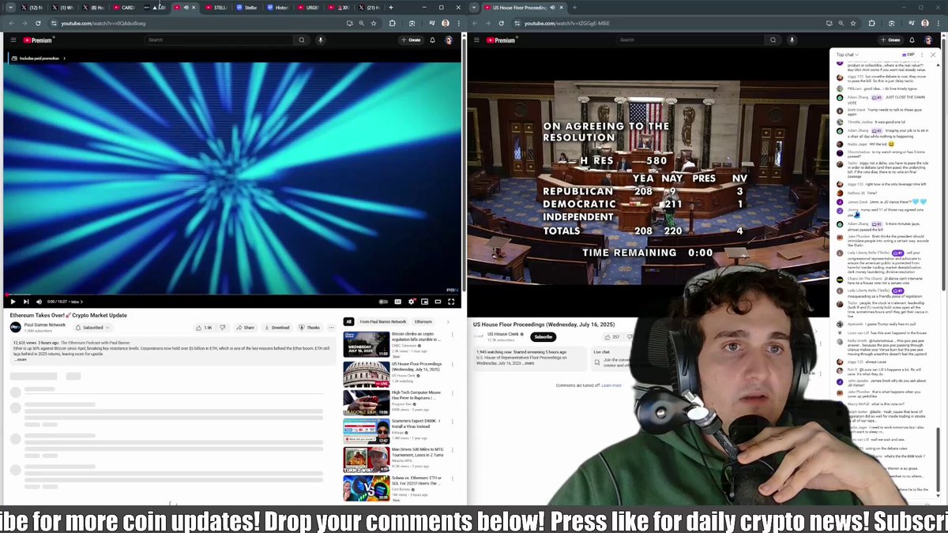
Task: Mute the left YouTube player volume
Action: coord(39,302)
